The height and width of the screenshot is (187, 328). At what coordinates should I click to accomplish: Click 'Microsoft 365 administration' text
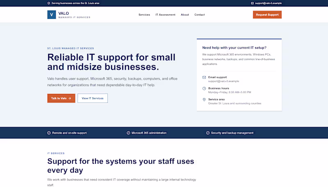coord(149,133)
